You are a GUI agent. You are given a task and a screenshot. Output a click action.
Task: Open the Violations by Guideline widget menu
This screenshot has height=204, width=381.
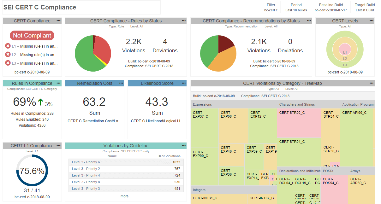[x=183, y=146]
